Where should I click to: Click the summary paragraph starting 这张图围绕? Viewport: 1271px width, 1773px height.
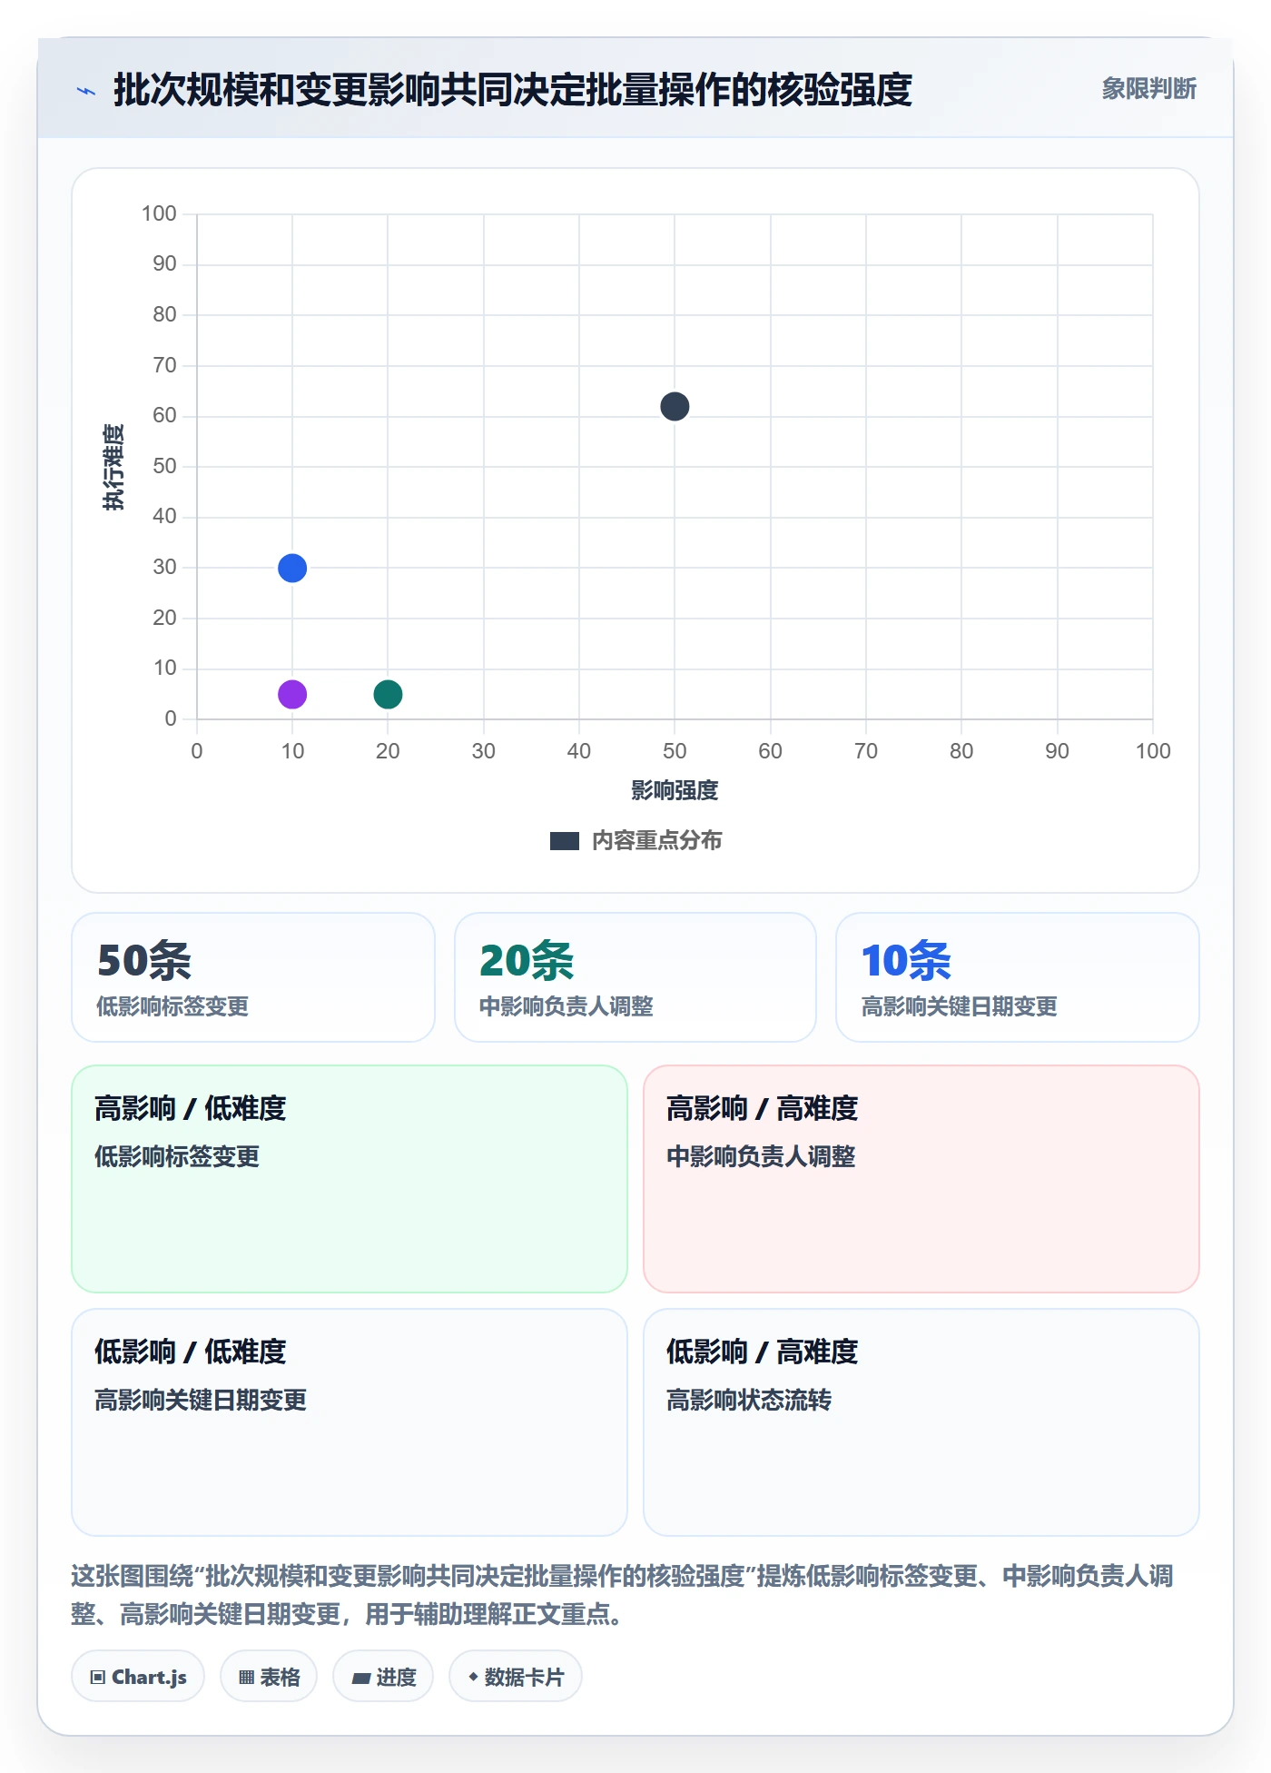tap(623, 1595)
